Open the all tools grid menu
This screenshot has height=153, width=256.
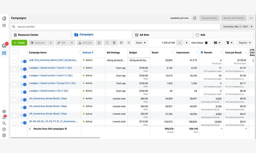coord(4,25)
